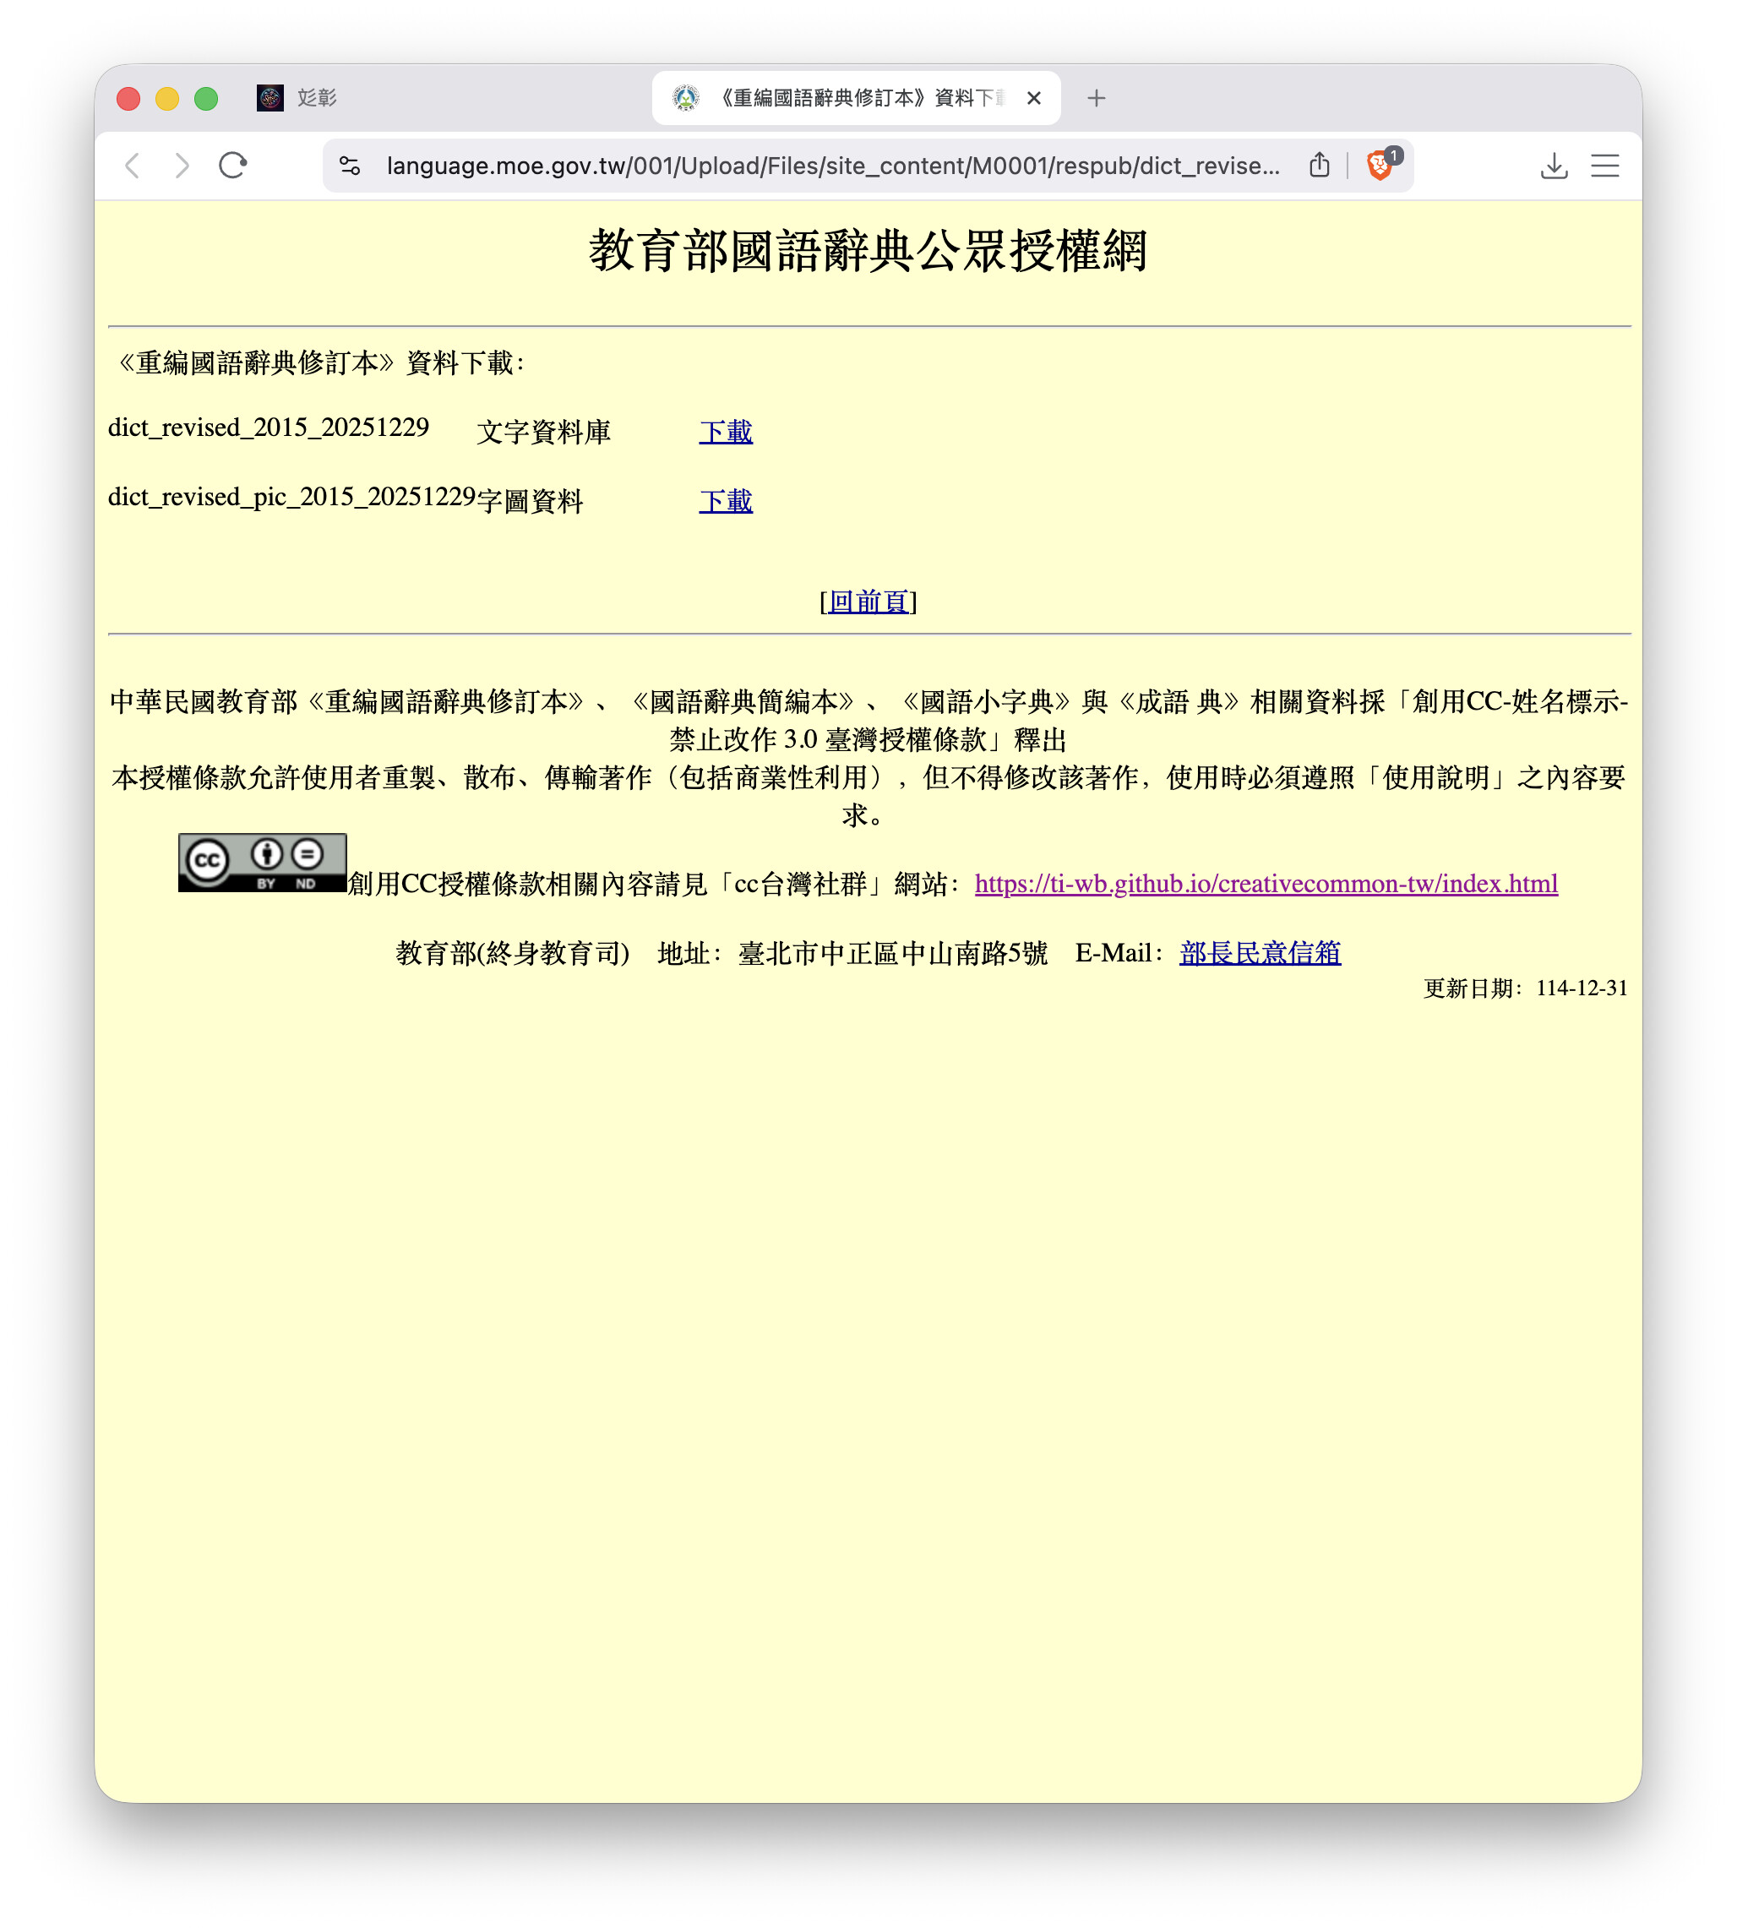
Task: Click the browser forward arrow
Action: pos(182,166)
